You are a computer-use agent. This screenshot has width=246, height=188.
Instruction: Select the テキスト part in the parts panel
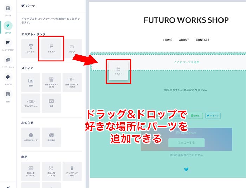[x=51, y=48]
